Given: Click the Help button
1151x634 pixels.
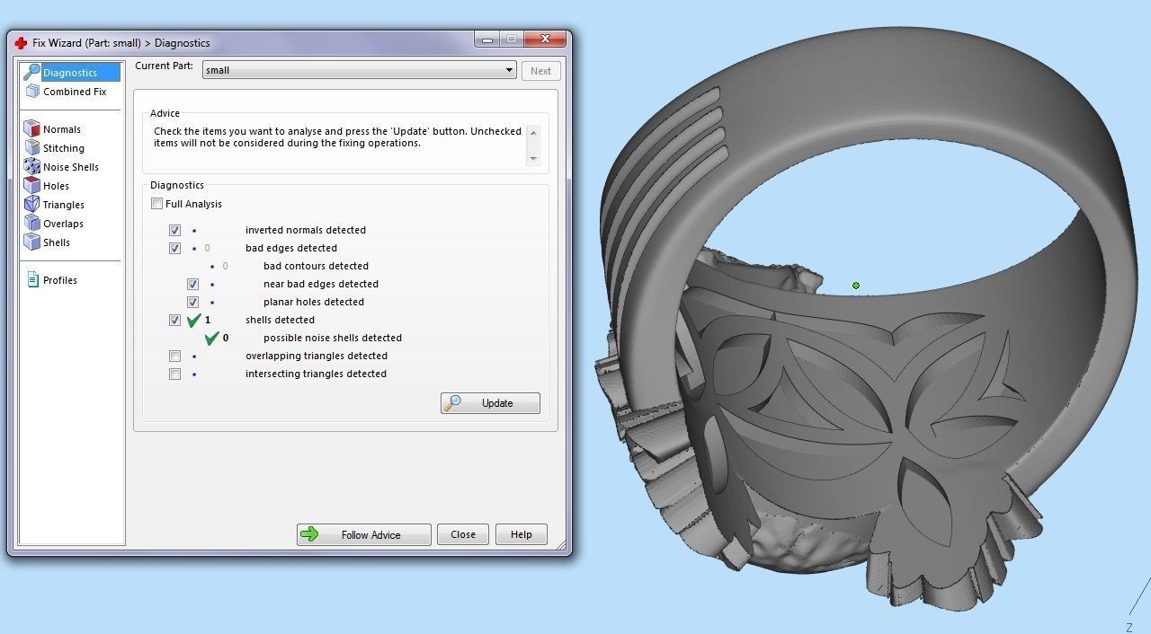Looking at the screenshot, I should point(522,534).
